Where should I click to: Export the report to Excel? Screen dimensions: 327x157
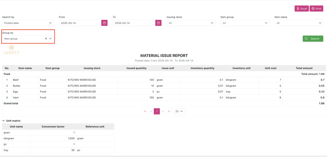tap(301, 9)
